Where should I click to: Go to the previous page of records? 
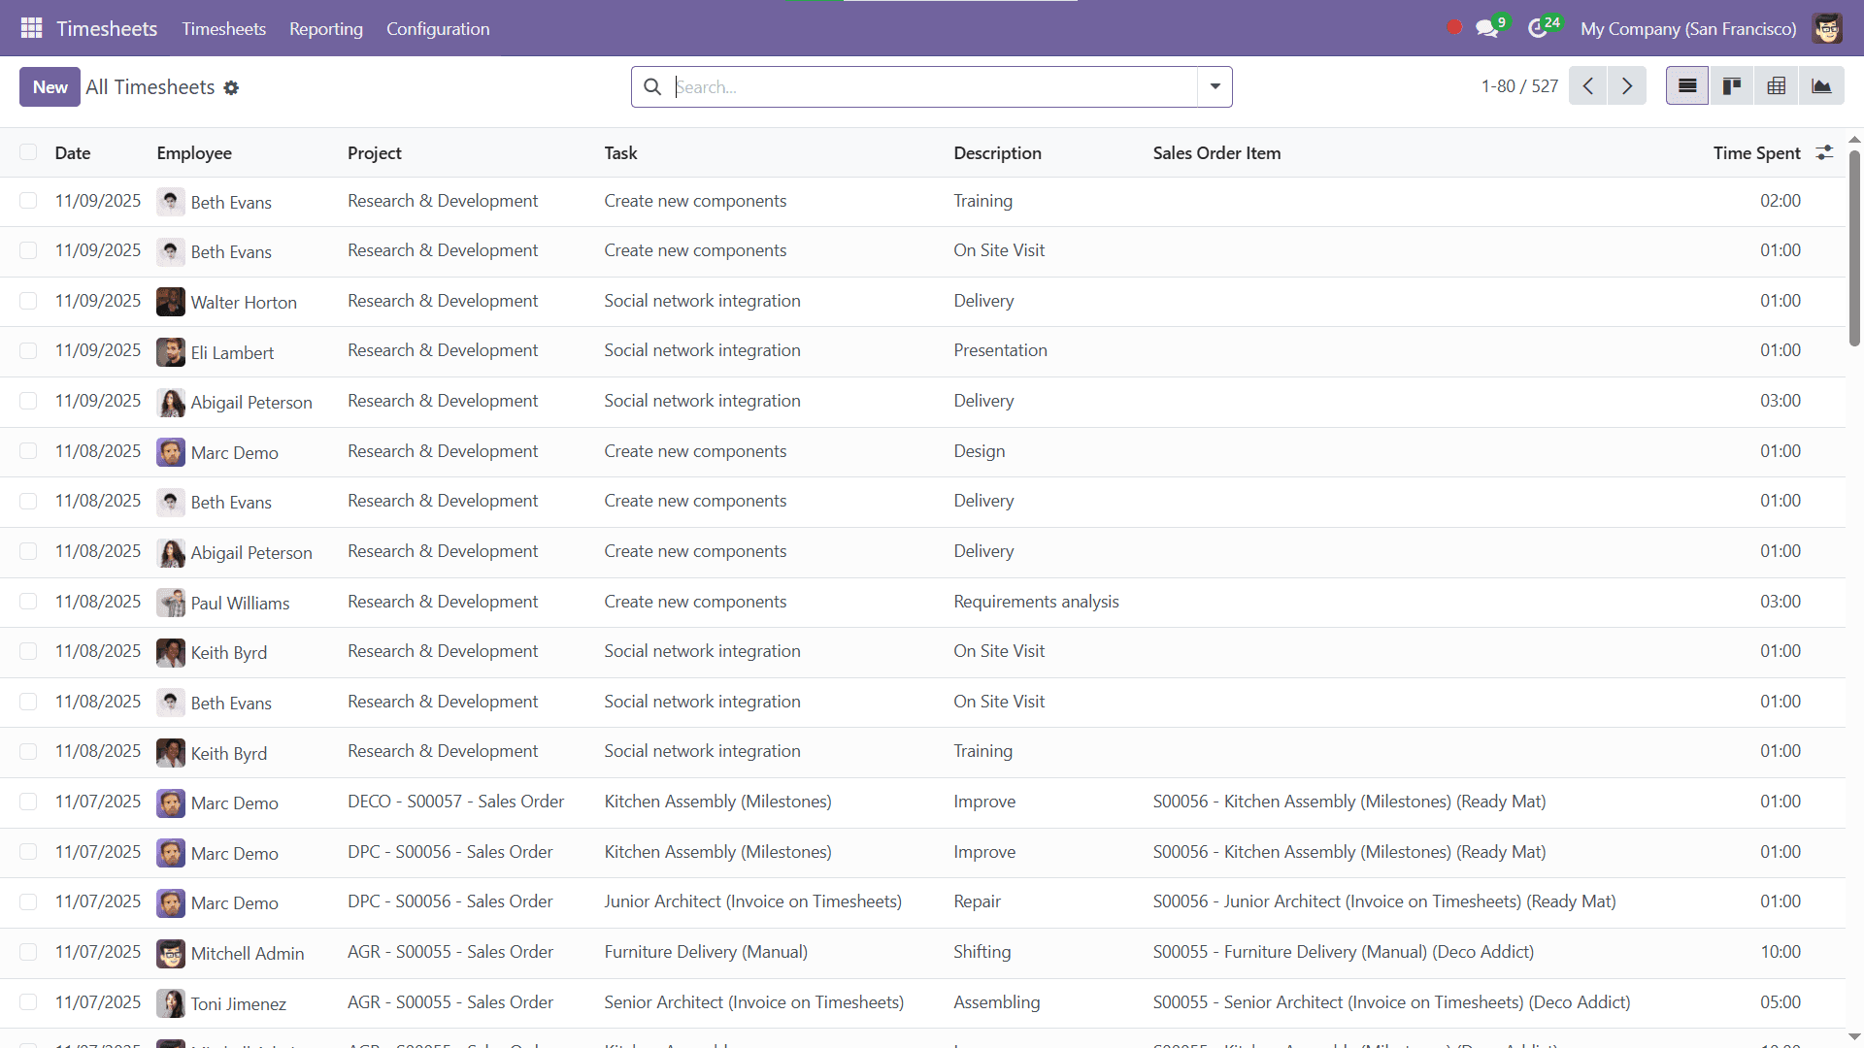(1588, 85)
